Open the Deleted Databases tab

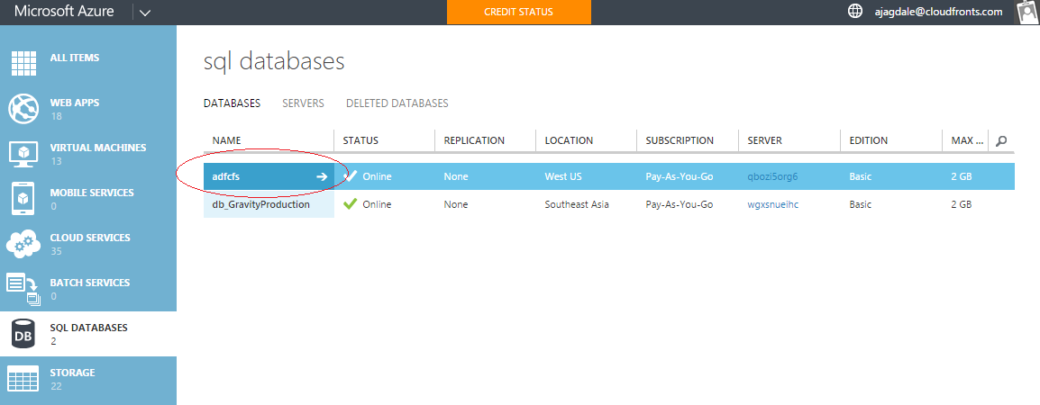pos(397,103)
